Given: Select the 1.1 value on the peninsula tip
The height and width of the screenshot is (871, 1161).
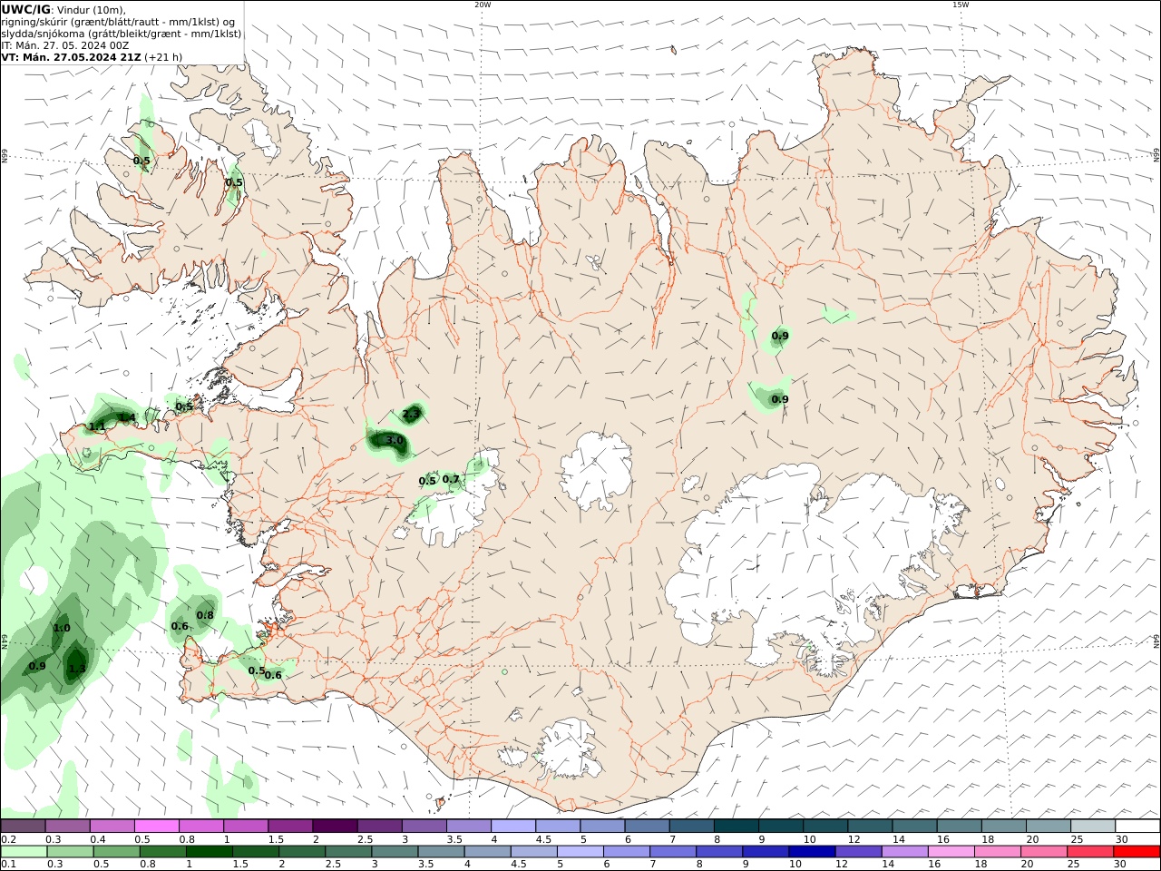Looking at the screenshot, I should 97,426.
